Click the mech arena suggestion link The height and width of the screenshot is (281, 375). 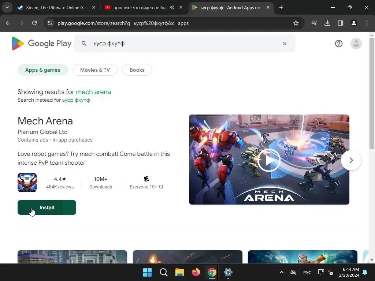(93, 92)
